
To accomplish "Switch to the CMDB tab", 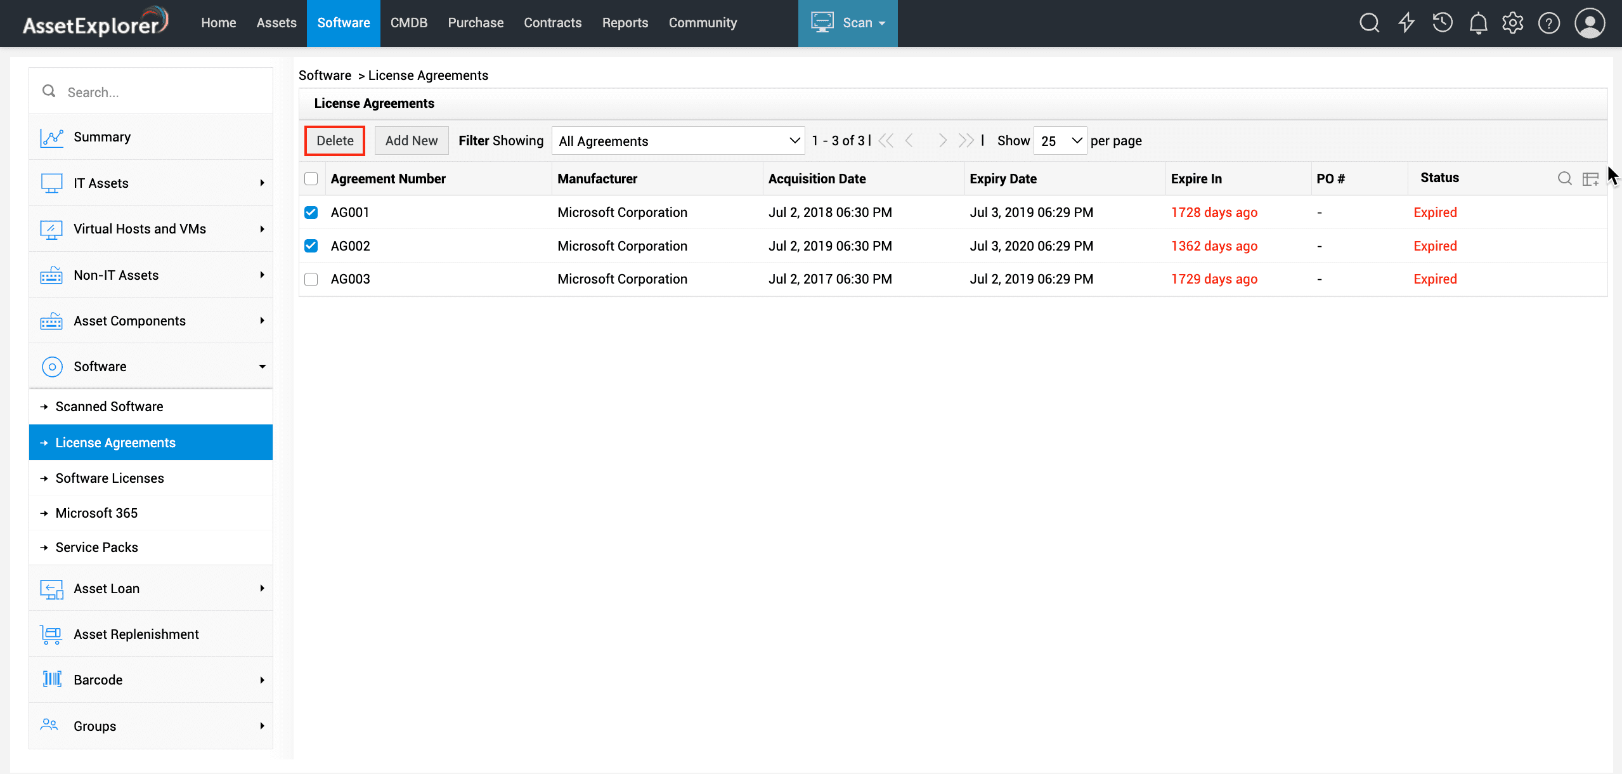I will click(408, 23).
